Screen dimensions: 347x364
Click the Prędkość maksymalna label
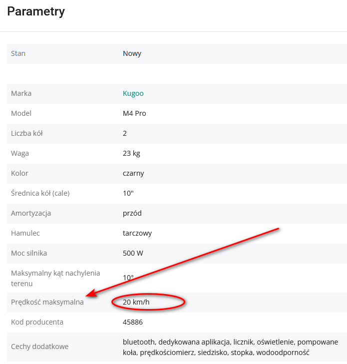click(x=47, y=302)
